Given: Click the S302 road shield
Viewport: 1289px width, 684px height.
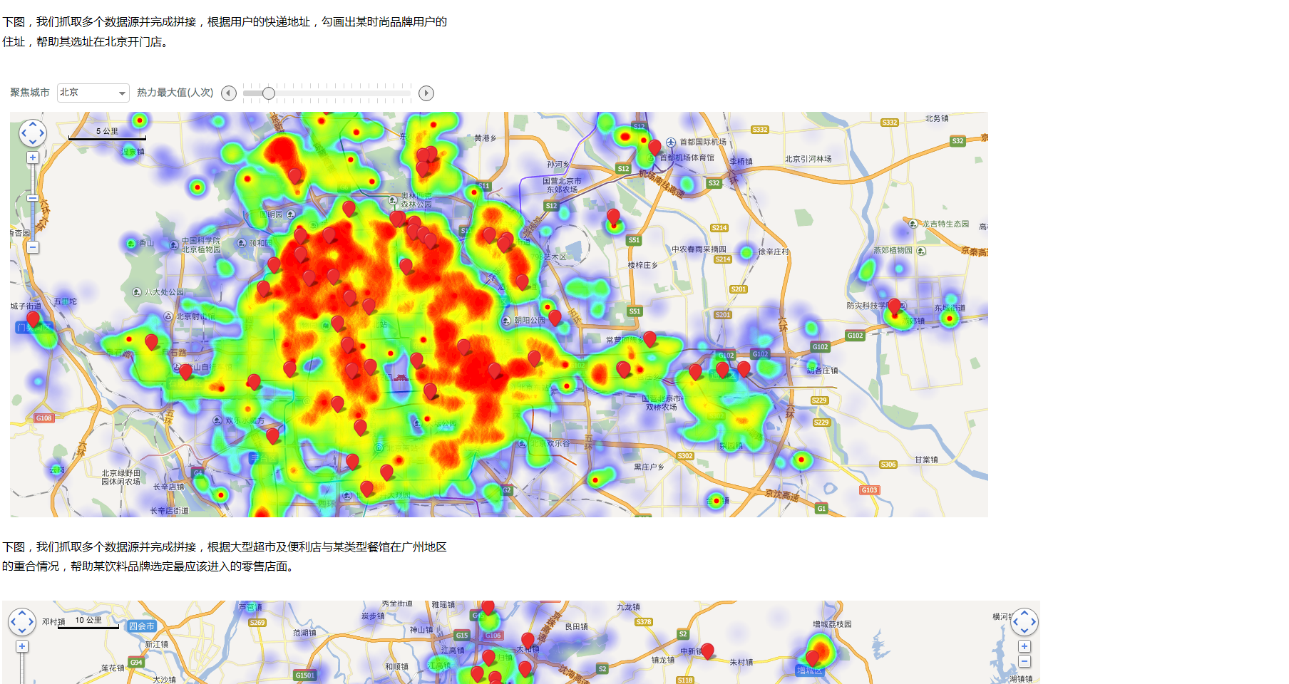Looking at the screenshot, I should [x=685, y=456].
